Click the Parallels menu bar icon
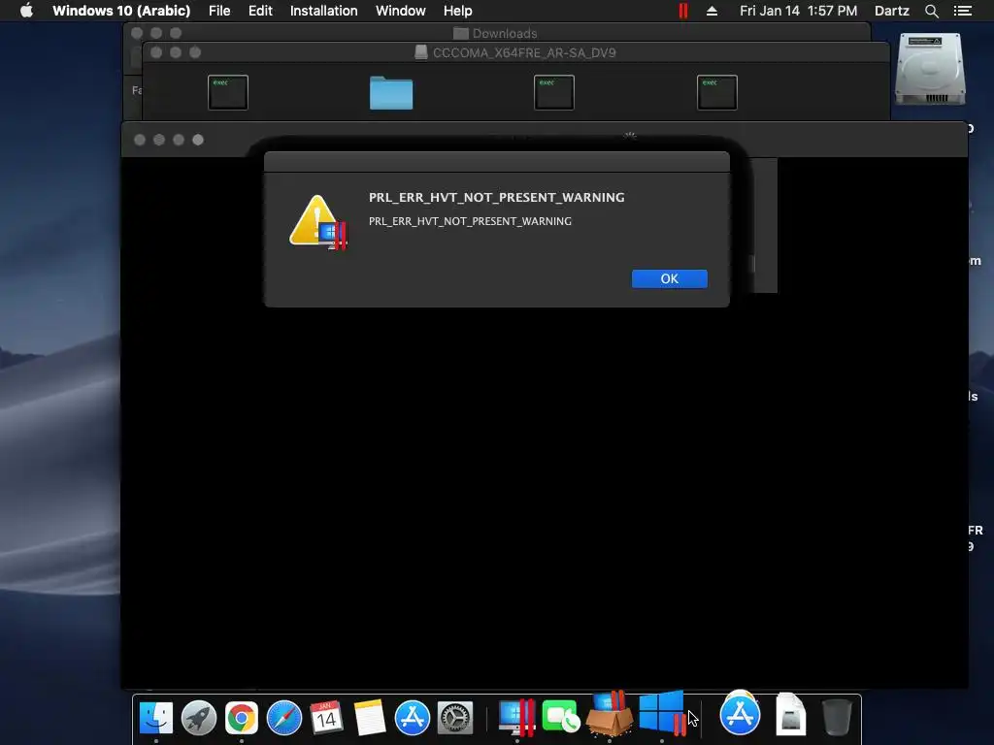994x745 pixels. (682, 11)
